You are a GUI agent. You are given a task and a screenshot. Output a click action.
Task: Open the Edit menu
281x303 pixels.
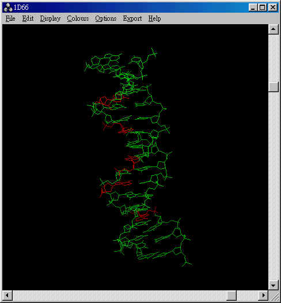click(28, 18)
